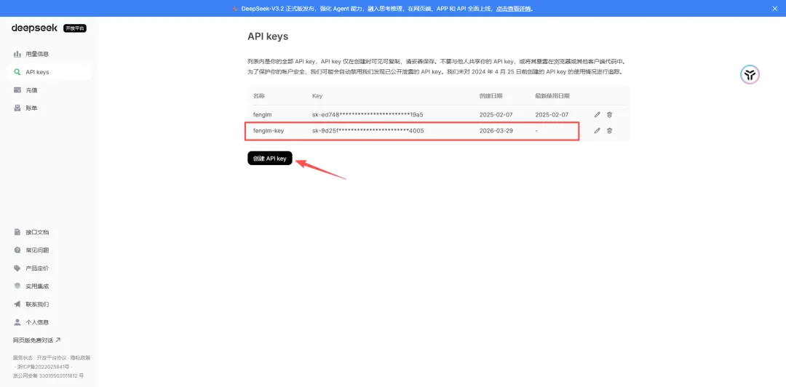This screenshot has width=786, height=387.
Task: Click 服务状态 footer link
Action: tap(23, 358)
